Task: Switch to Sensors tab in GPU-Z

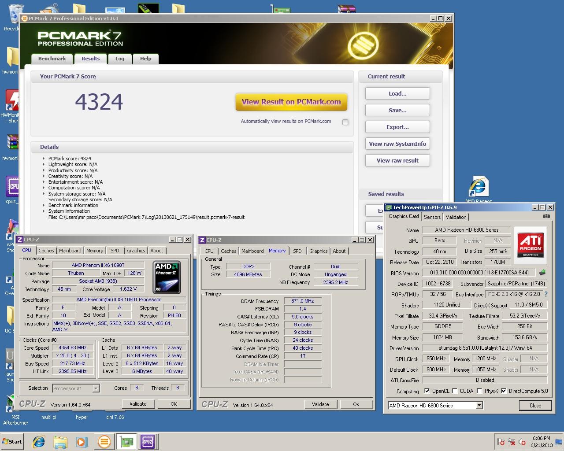Action: pos(432,217)
